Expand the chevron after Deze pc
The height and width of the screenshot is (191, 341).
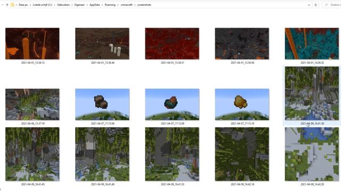[x=30, y=5]
